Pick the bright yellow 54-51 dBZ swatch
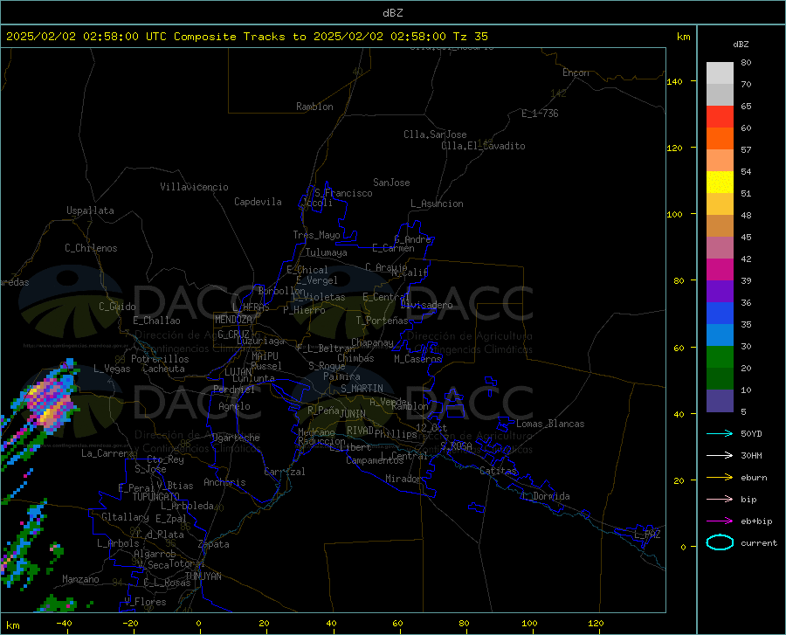Image resolution: width=786 pixels, height=635 pixels. [x=720, y=183]
